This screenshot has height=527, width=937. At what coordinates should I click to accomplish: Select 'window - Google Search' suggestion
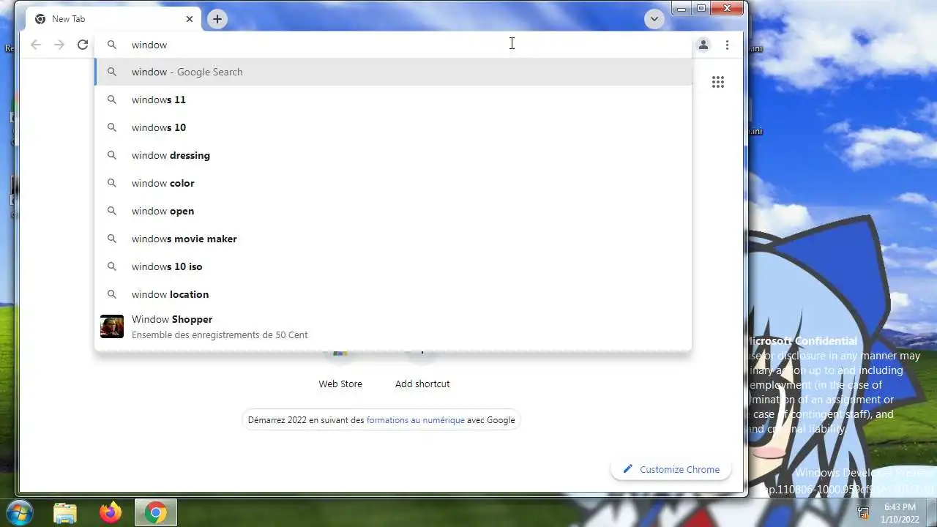coord(393,72)
